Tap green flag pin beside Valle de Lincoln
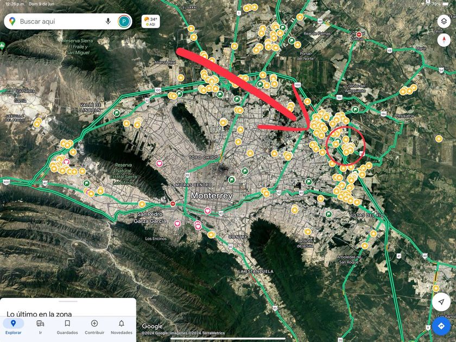Image resolution: width=456 pixels, height=342 pixels. 117,112
